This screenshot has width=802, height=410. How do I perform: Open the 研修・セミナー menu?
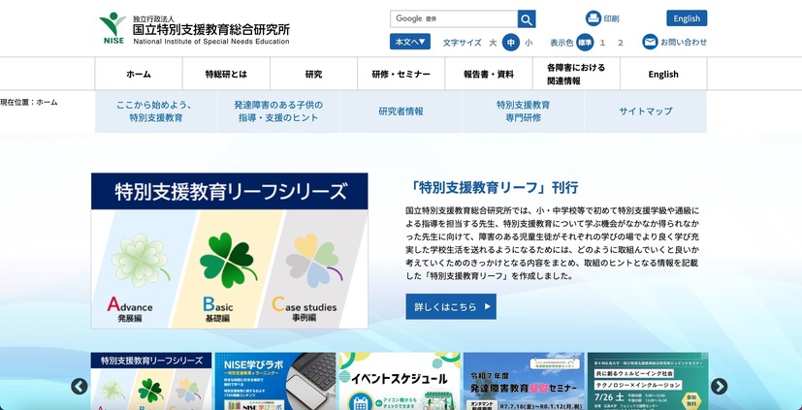pyautogui.click(x=401, y=74)
